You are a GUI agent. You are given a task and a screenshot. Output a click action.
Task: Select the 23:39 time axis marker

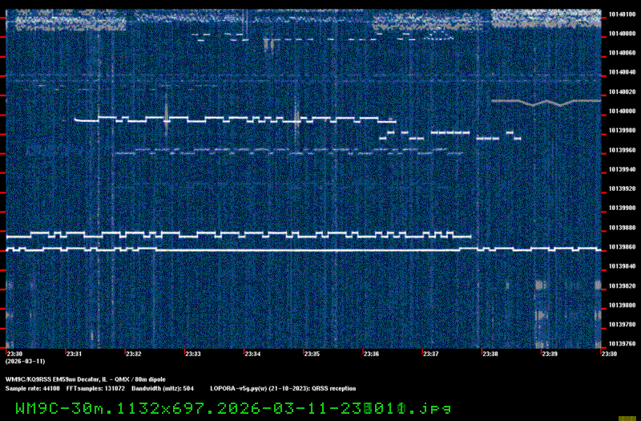coord(550,354)
